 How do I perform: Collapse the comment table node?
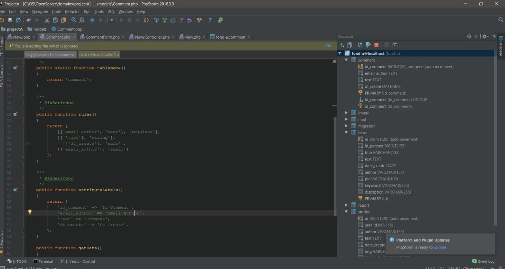(x=346, y=60)
